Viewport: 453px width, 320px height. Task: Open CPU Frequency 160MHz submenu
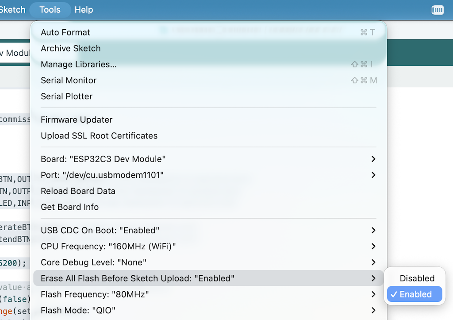pyautogui.click(x=208, y=246)
